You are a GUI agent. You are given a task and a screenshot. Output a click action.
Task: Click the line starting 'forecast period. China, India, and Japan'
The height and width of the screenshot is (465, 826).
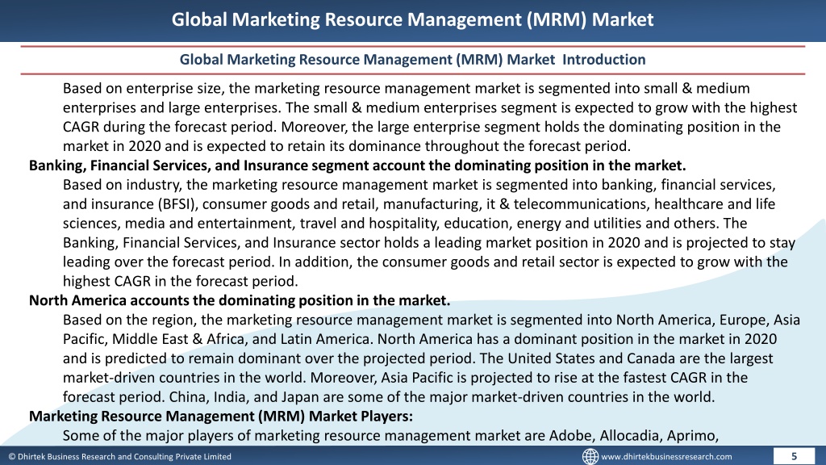pyautogui.click(x=389, y=396)
